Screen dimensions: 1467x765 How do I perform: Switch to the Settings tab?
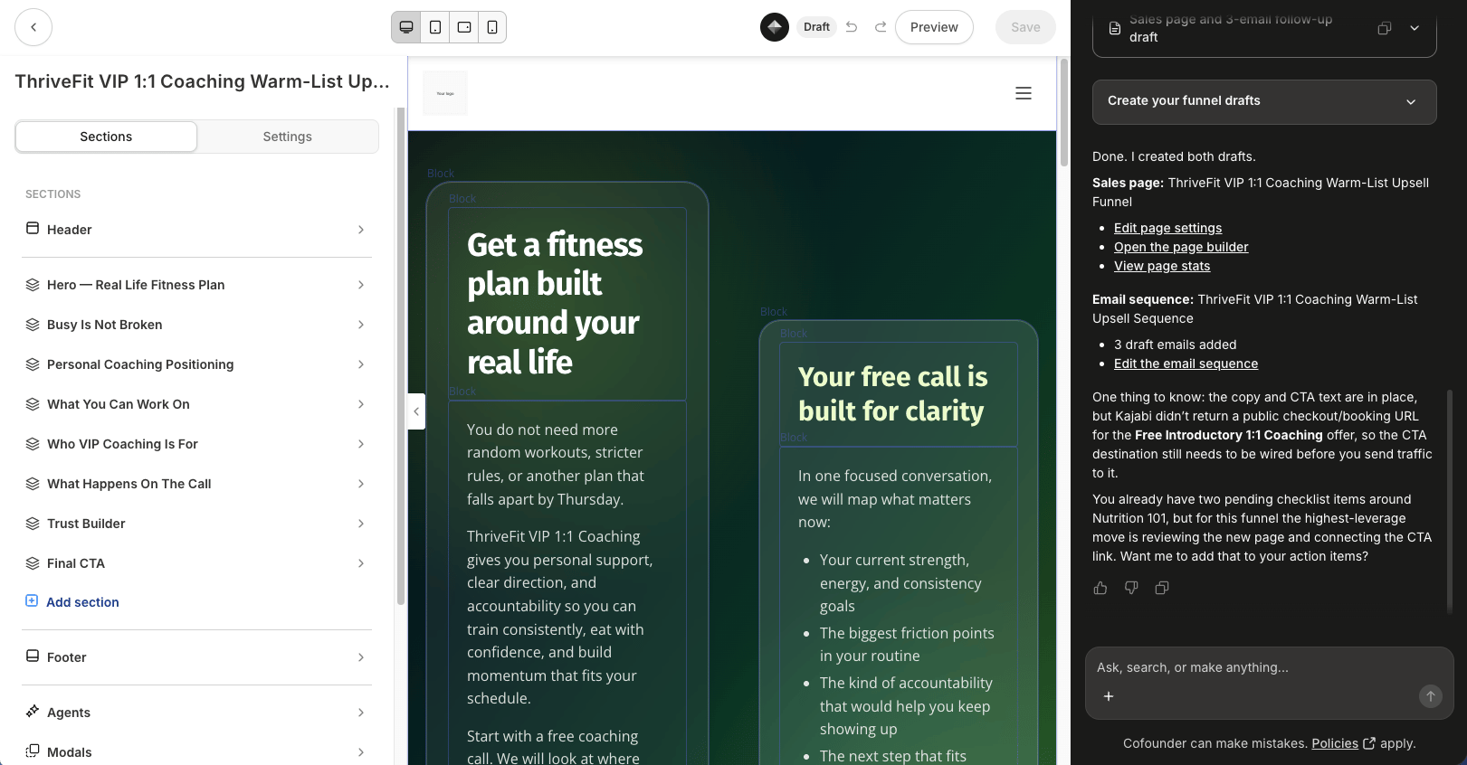[288, 137]
